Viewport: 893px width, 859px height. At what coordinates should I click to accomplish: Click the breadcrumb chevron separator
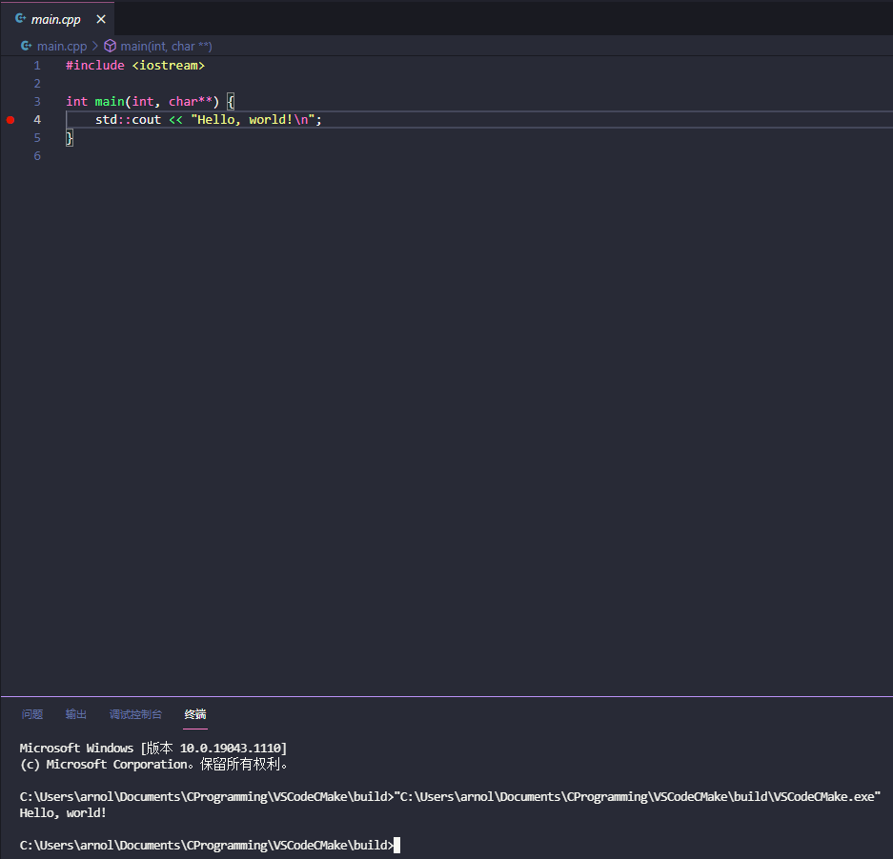95,46
